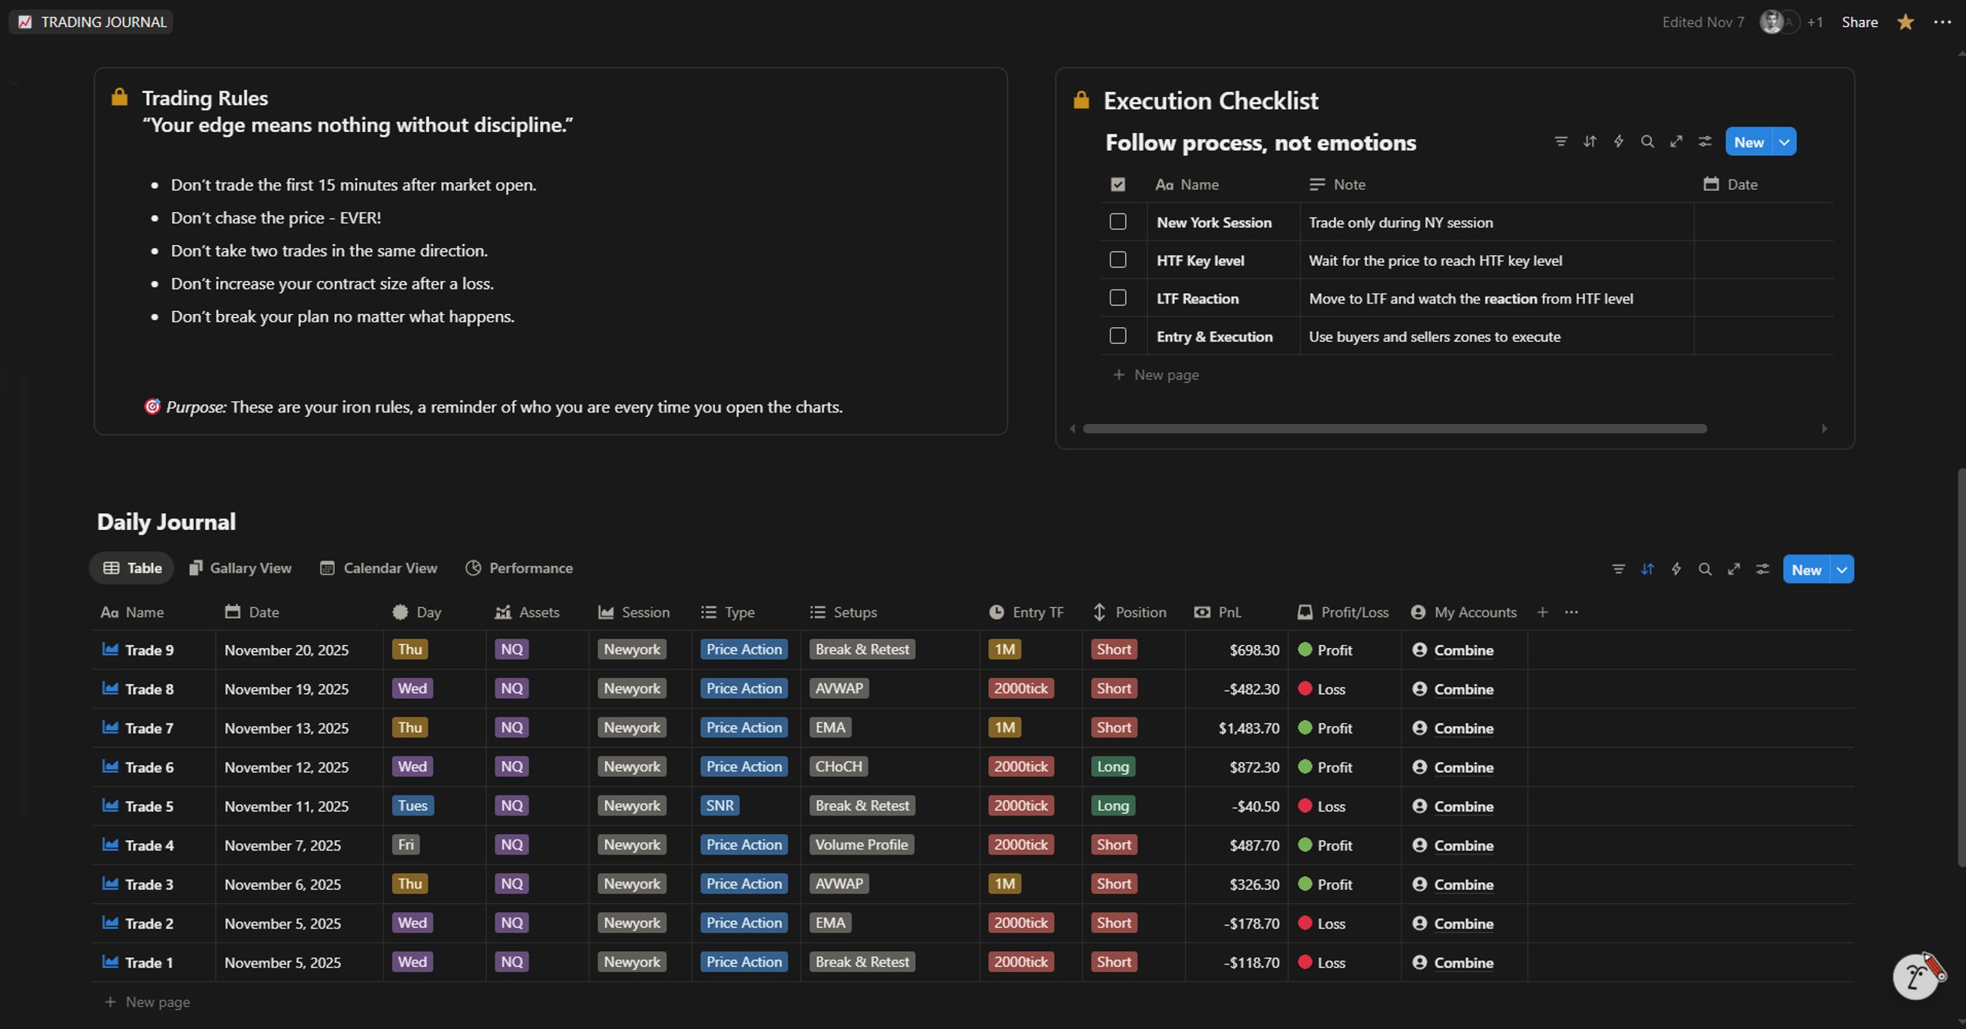Click the sort icon in Execution Checklist
The width and height of the screenshot is (1966, 1029).
tap(1590, 141)
